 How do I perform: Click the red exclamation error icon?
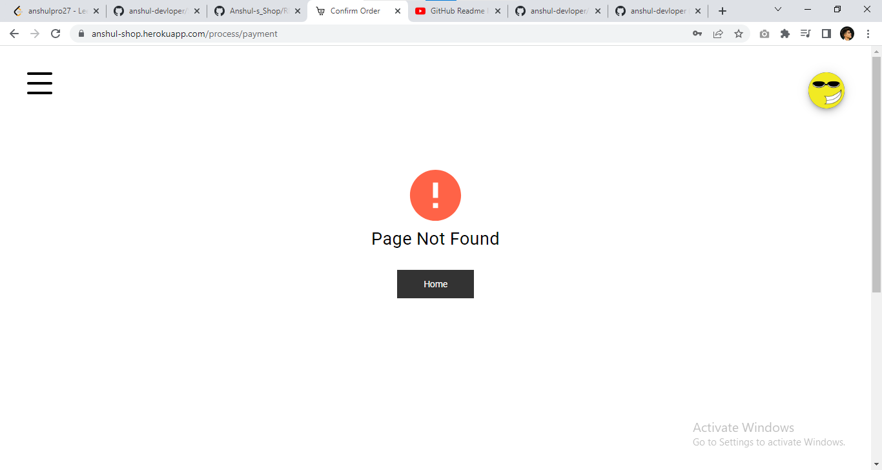[435, 195]
